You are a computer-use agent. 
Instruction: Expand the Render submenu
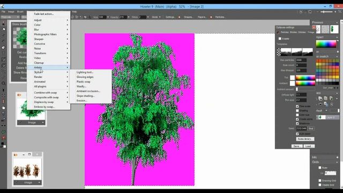click(x=49, y=77)
